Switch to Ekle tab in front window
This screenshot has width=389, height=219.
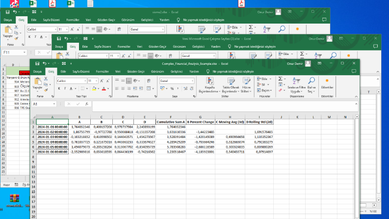[x=63, y=72]
